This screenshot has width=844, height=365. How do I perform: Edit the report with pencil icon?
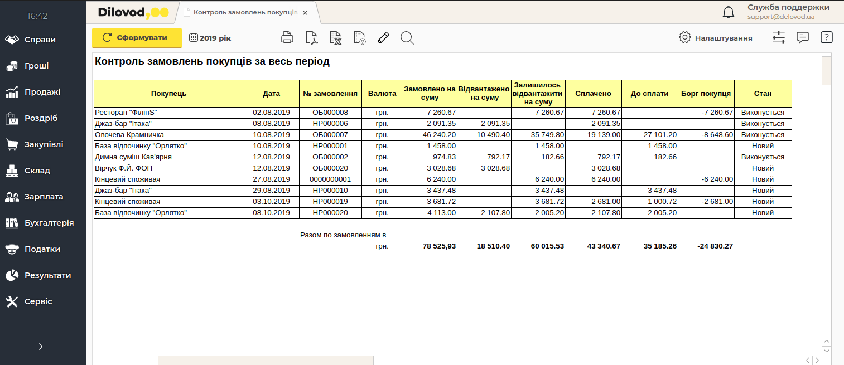click(383, 38)
